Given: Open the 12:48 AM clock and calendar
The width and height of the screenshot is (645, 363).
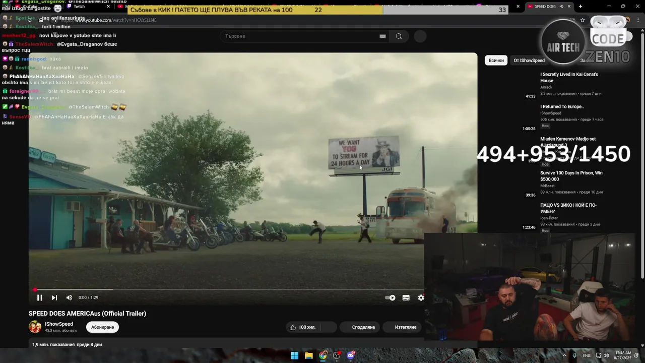Looking at the screenshot, I should point(623,355).
